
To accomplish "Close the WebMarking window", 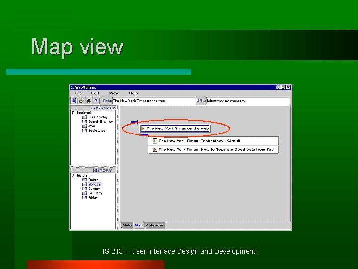I will coord(288,87).
